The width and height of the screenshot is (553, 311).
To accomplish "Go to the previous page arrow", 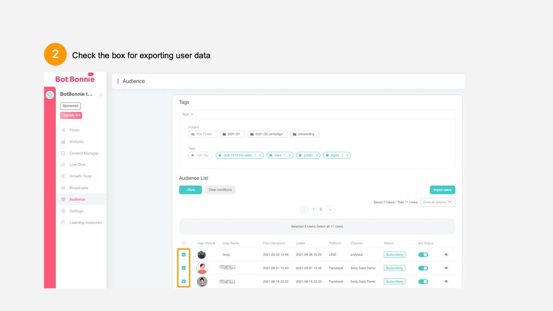I will [304, 210].
